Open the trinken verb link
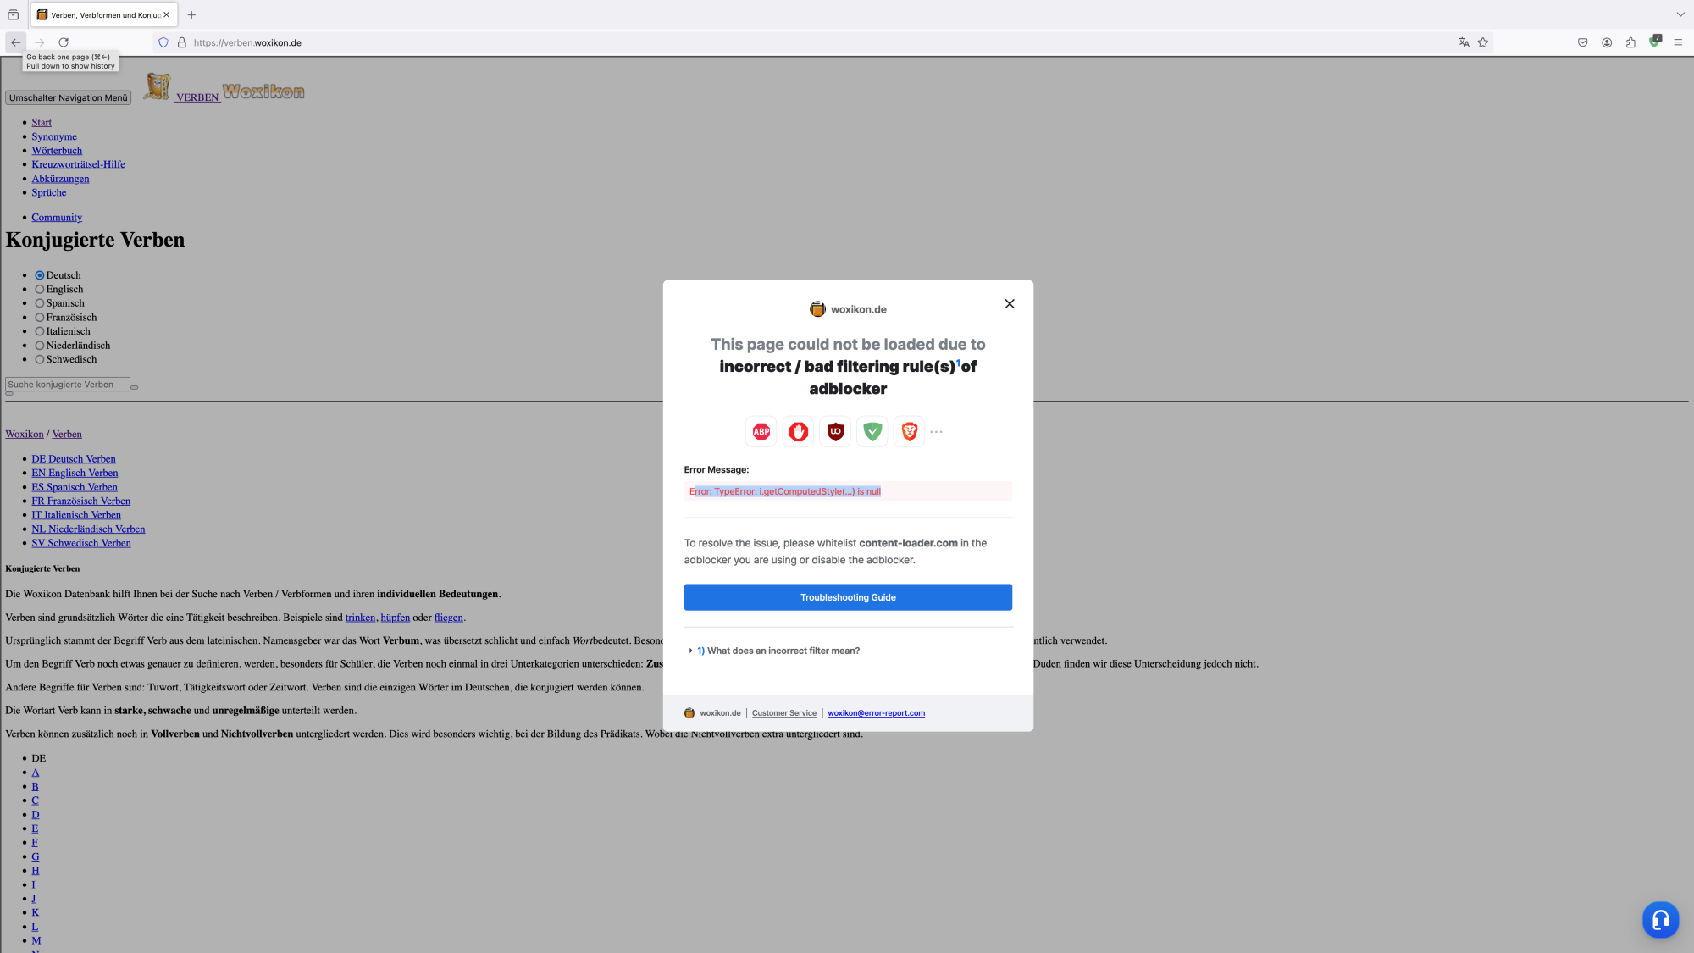1694x953 pixels. pos(360,618)
